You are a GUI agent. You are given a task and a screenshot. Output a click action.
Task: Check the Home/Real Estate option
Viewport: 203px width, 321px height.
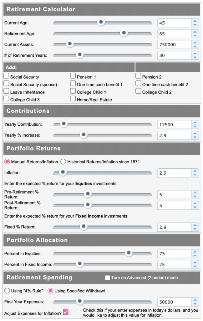73,98
